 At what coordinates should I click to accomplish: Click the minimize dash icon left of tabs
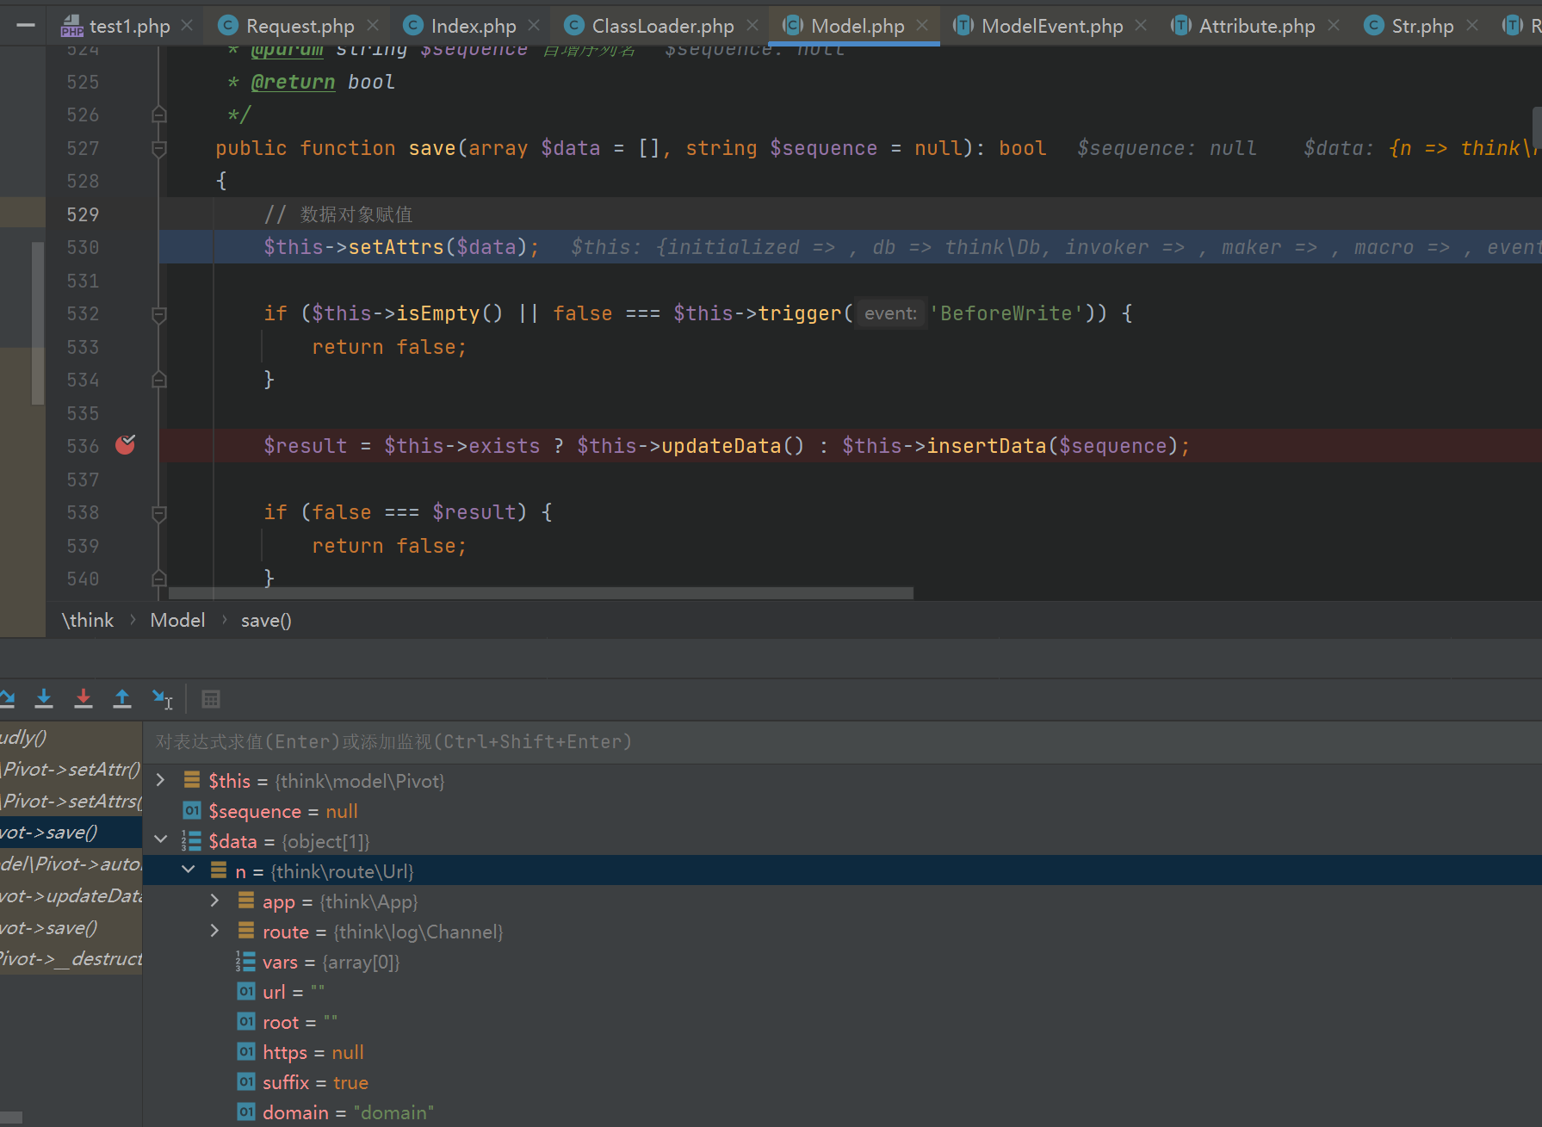tap(26, 26)
